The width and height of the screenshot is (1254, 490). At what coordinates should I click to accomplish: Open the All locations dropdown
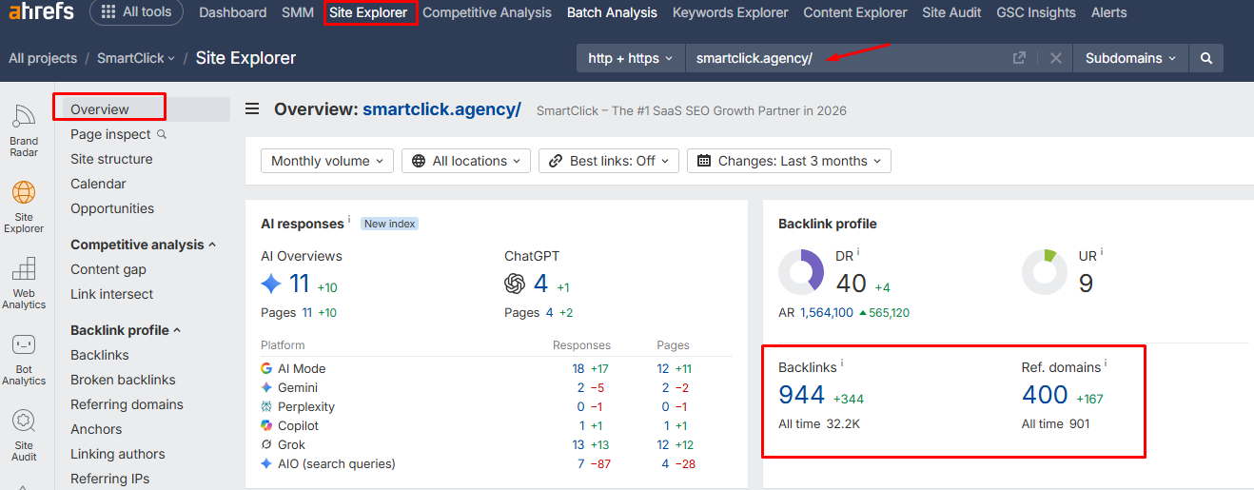coord(466,161)
